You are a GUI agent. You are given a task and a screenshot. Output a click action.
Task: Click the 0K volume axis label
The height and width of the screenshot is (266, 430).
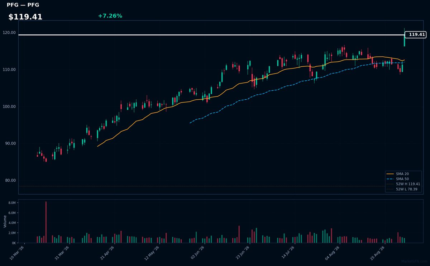14,243
